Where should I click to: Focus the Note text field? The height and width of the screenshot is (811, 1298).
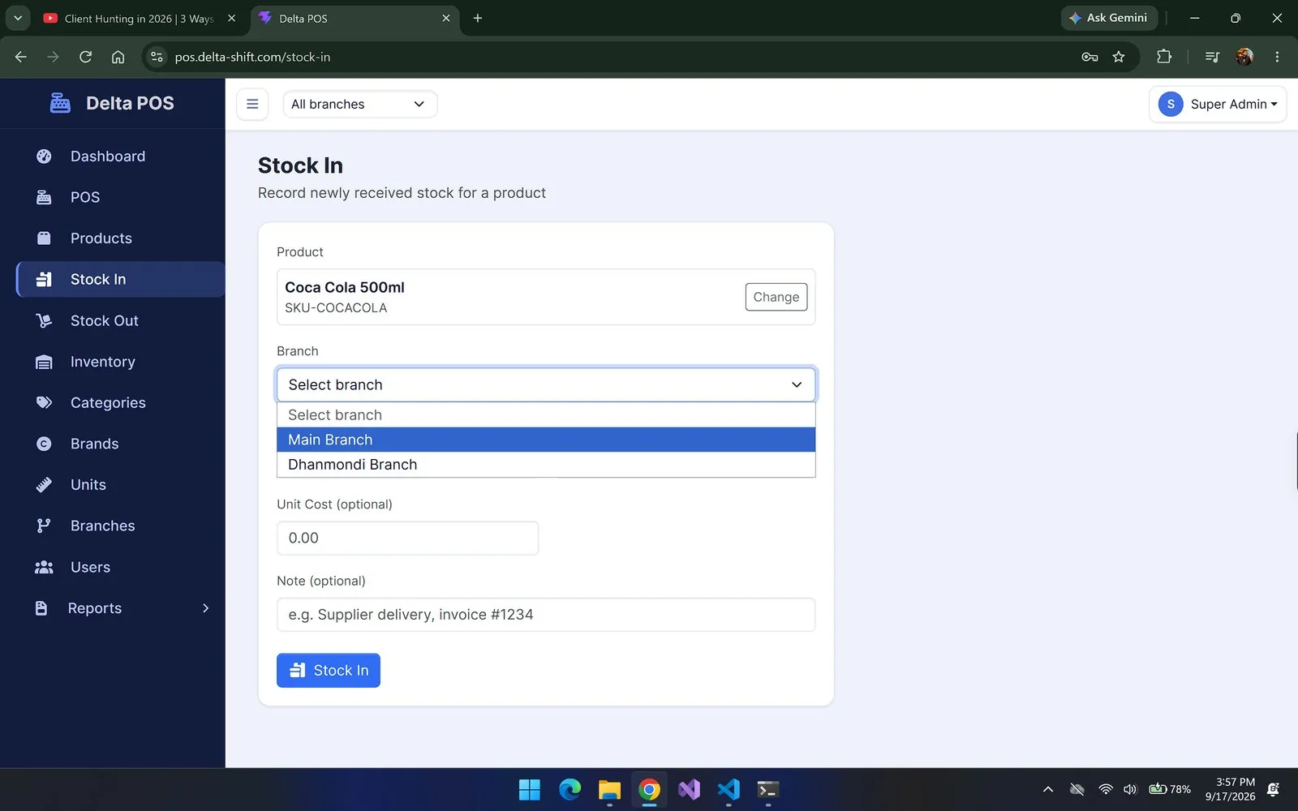[546, 615]
